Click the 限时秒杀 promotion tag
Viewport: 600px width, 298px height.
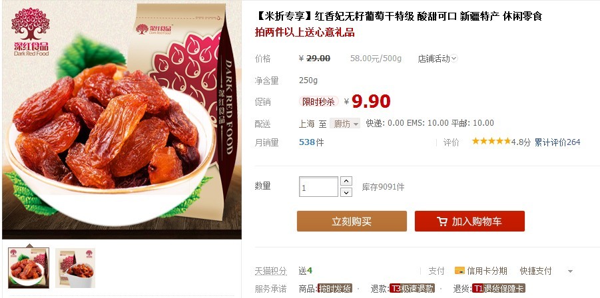pos(319,102)
